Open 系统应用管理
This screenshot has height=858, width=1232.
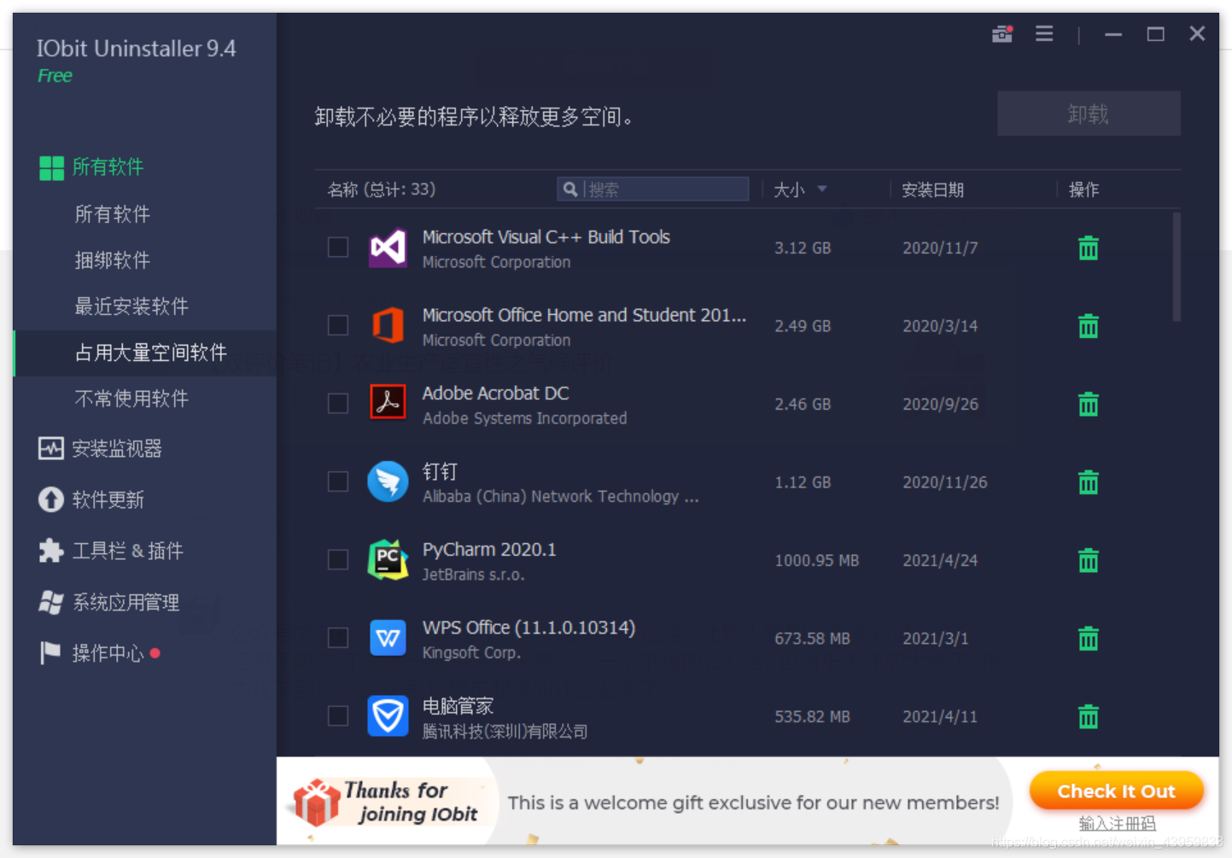click(109, 602)
